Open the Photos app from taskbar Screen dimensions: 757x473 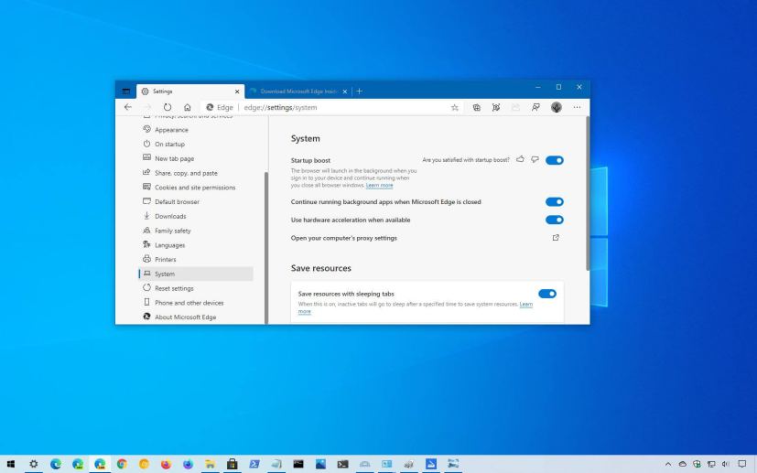pyautogui.click(x=320, y=464)
